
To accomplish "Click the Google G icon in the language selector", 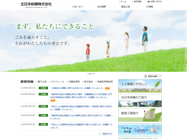I will tap(146, 76).
